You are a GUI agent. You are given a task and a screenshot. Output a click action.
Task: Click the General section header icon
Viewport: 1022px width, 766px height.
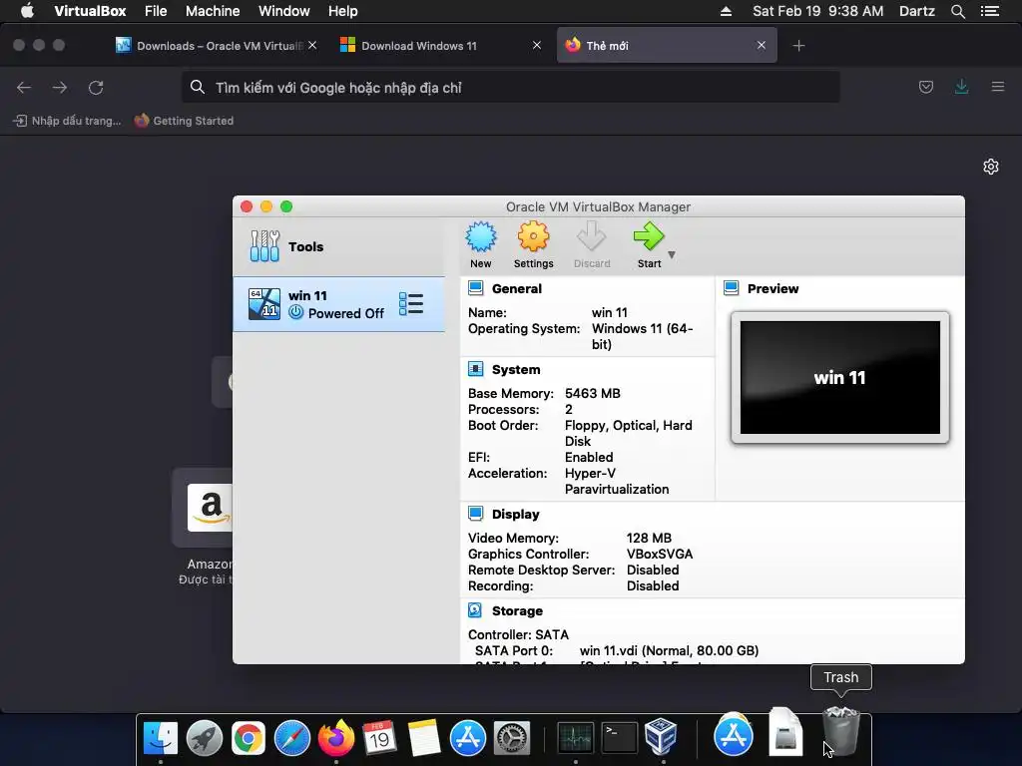tap(476, 288)
